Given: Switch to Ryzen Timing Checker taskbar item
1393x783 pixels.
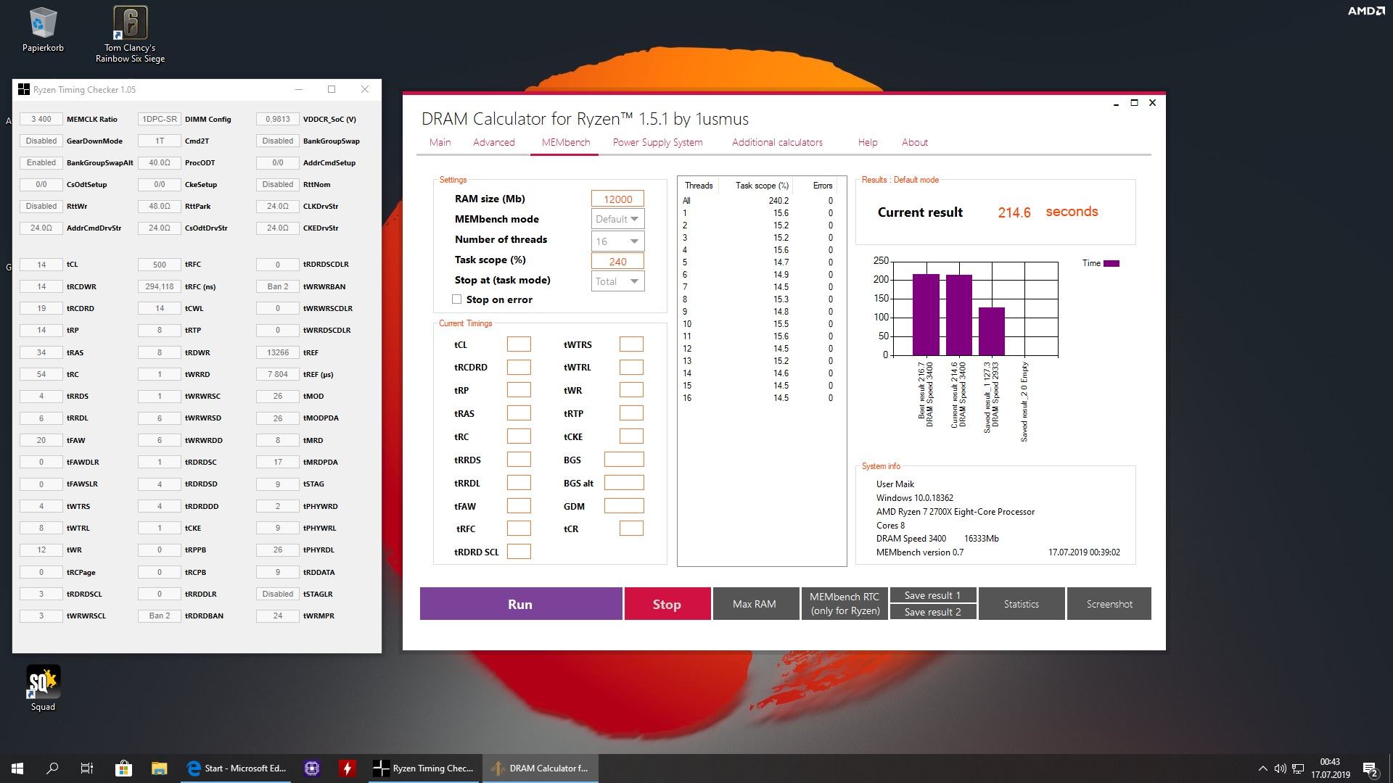Looking at the screenshot, I should (x=423, y=768).
